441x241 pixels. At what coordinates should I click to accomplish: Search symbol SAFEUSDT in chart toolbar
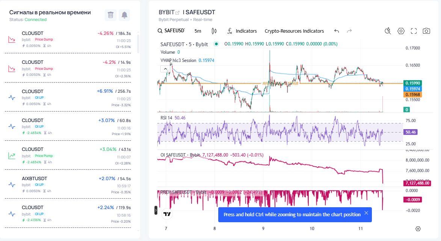tap(171, 31)
